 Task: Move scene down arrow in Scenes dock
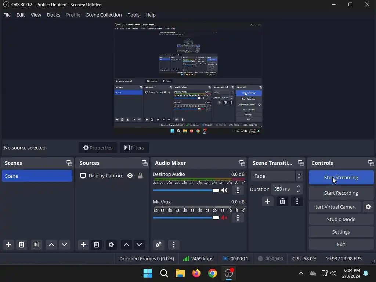pyautogui.click(x=64, y=245)
